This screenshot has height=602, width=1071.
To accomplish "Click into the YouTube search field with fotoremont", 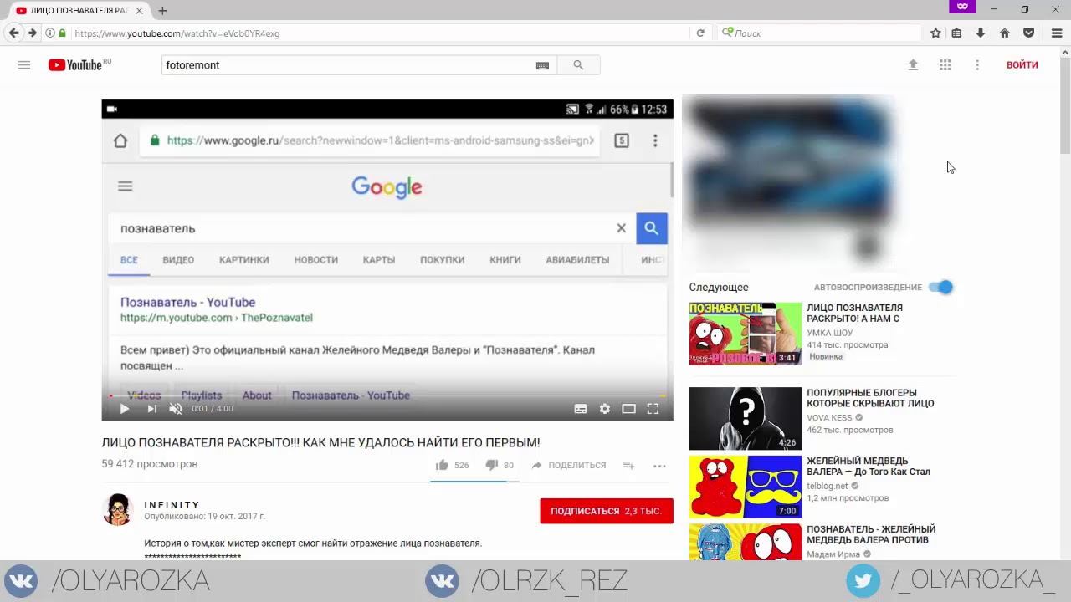I will point(347,65).
